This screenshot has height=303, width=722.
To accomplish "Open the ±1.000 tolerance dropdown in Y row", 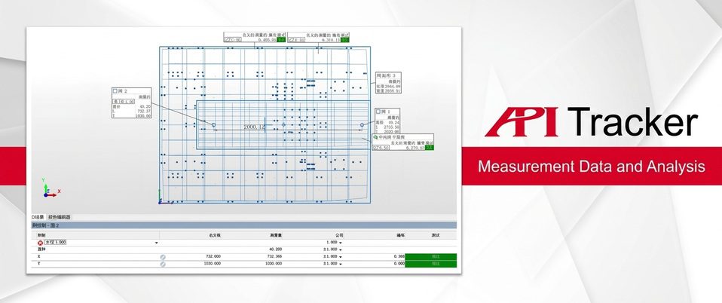I will pyautogui.click(x=341, y=264).
